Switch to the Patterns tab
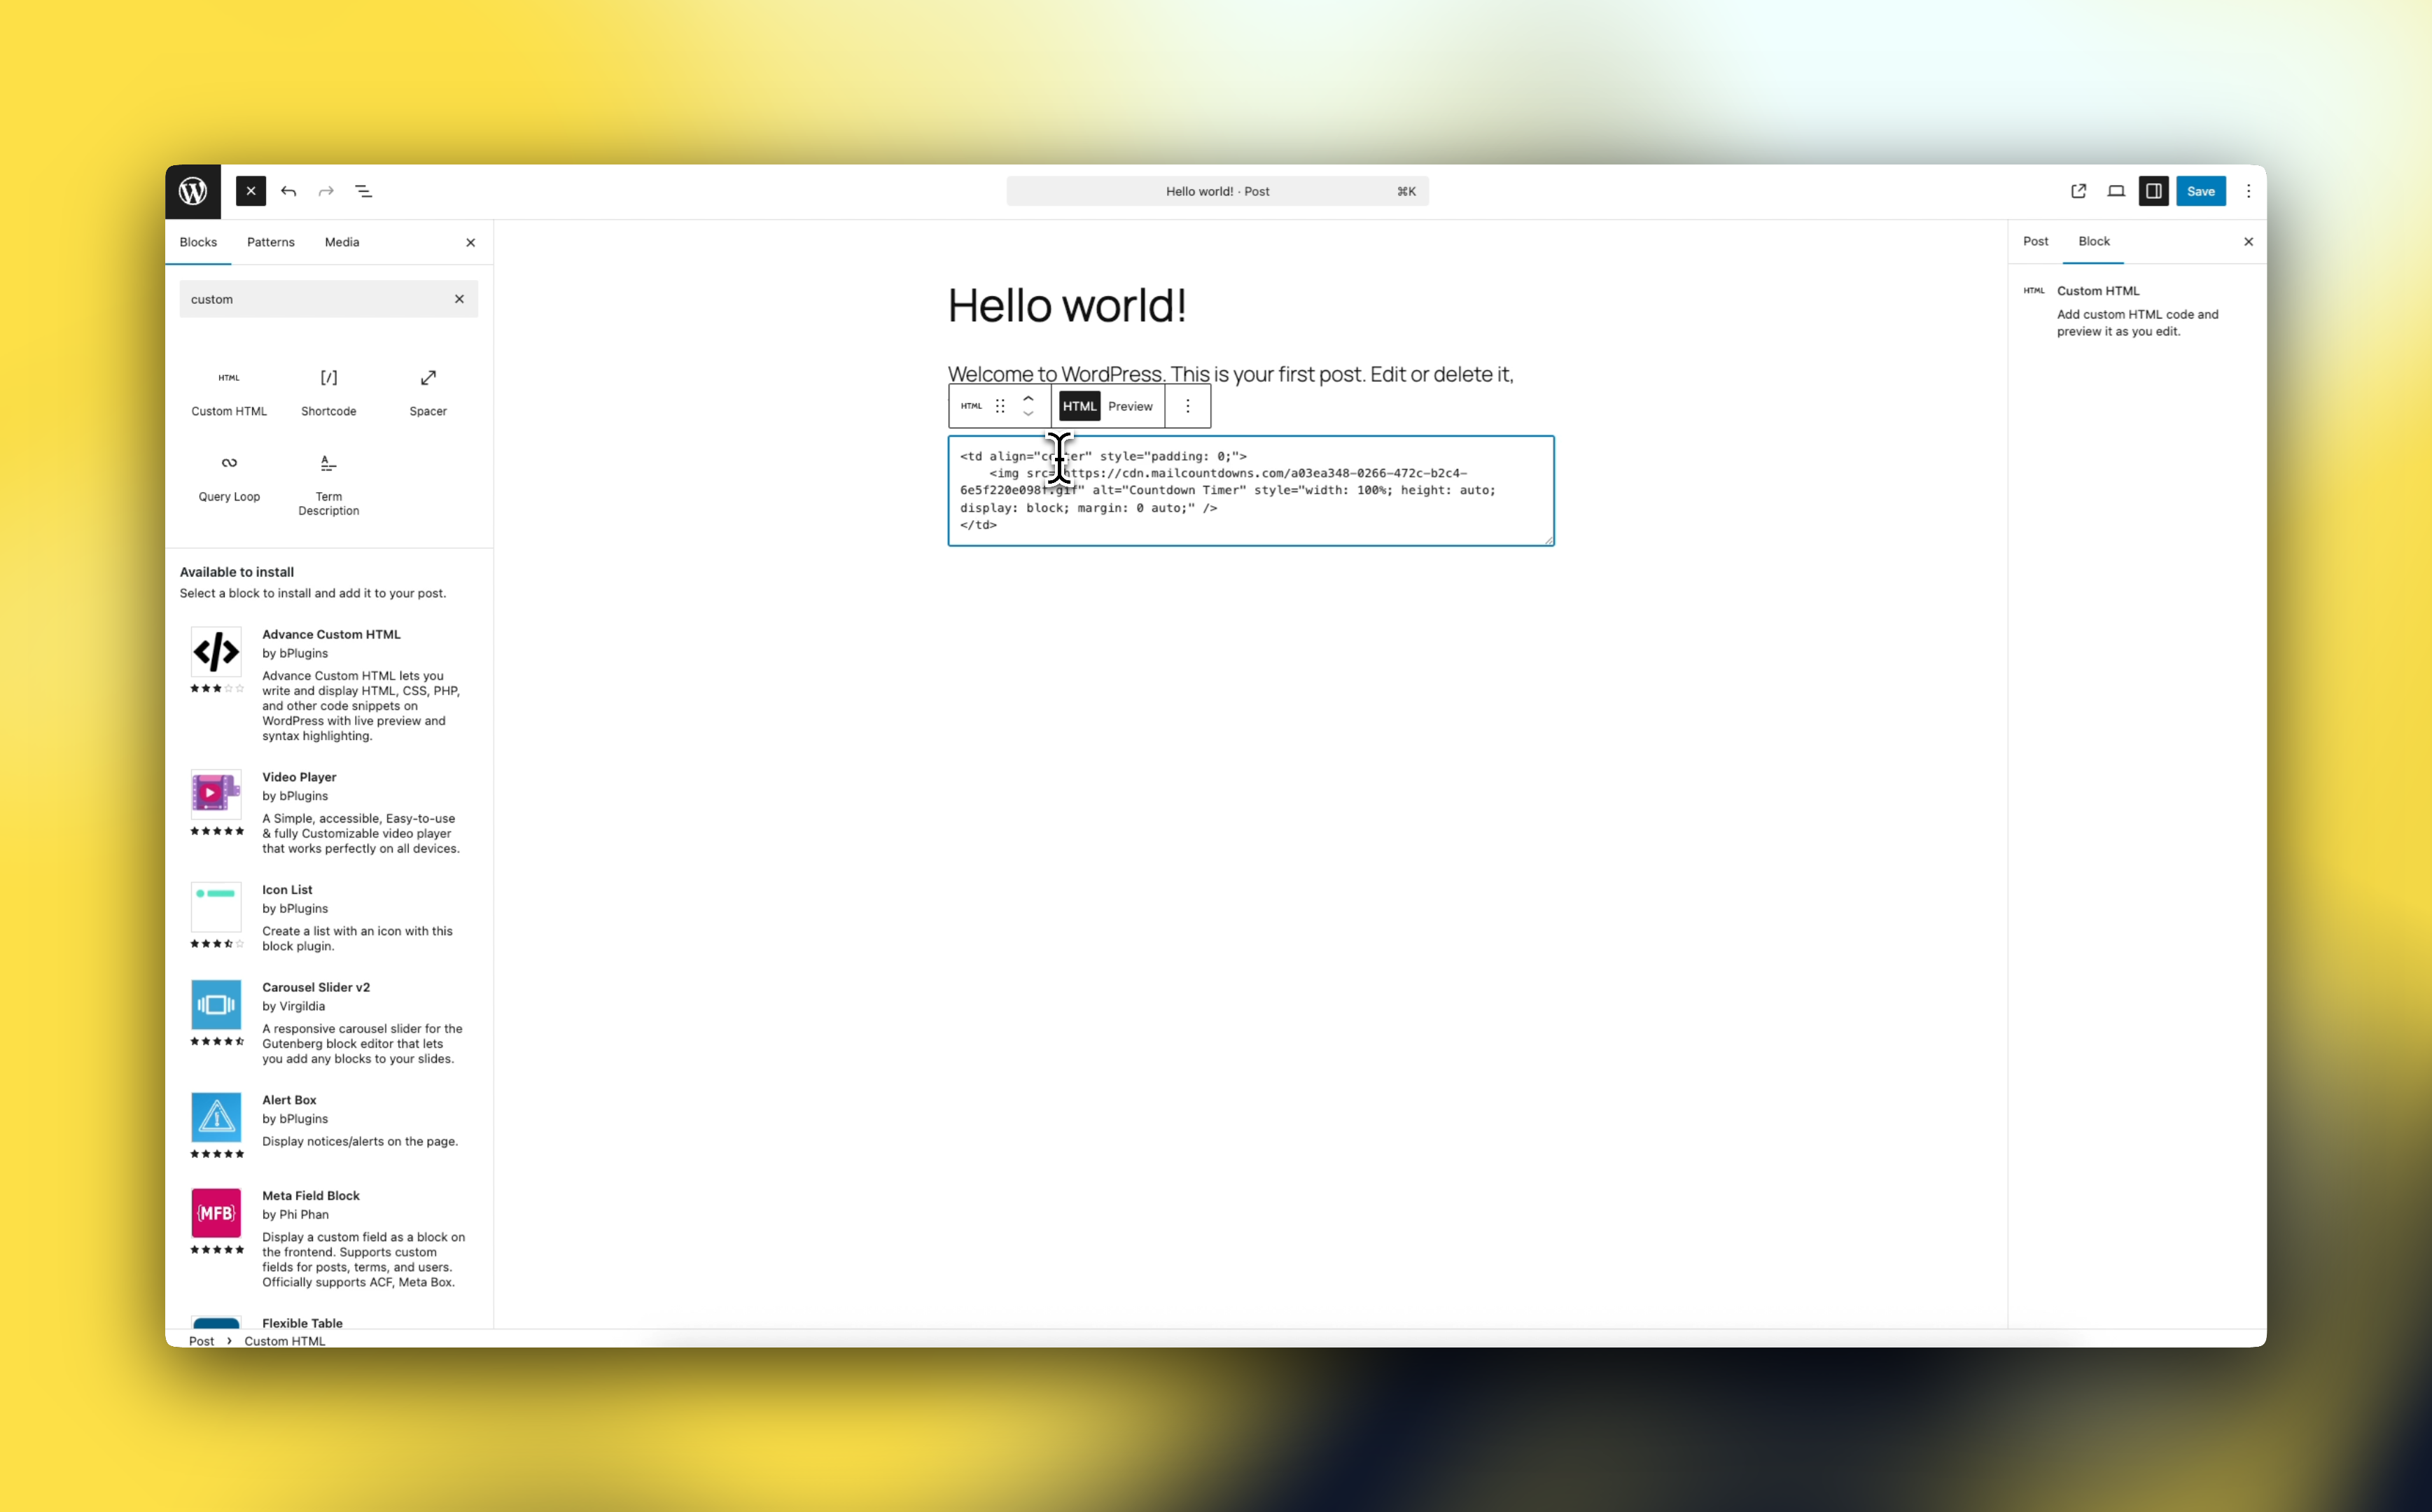2432x1512 pixels. point(270,242)
